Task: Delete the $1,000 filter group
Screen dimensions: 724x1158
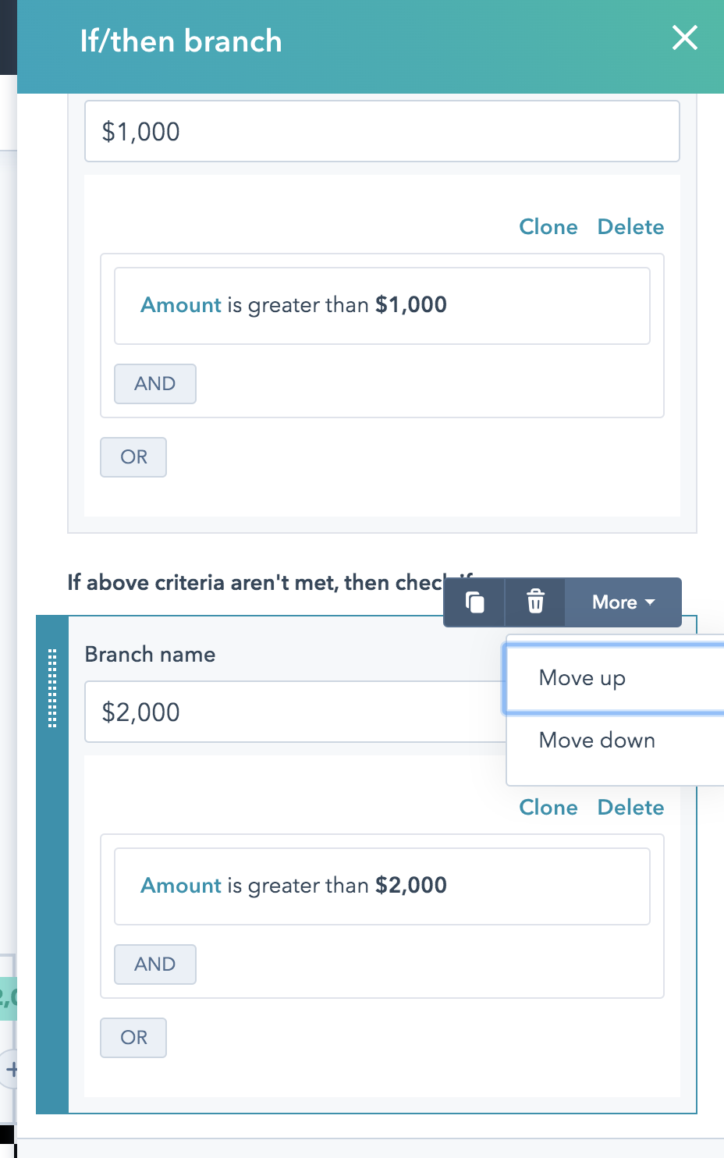Action: tap(630, 227)
